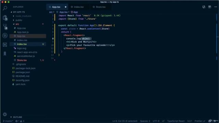Viewport: 219px width, 123px height.
Task: Change Spaces: 2 indentation setting
Action: (x=145, y=121)
